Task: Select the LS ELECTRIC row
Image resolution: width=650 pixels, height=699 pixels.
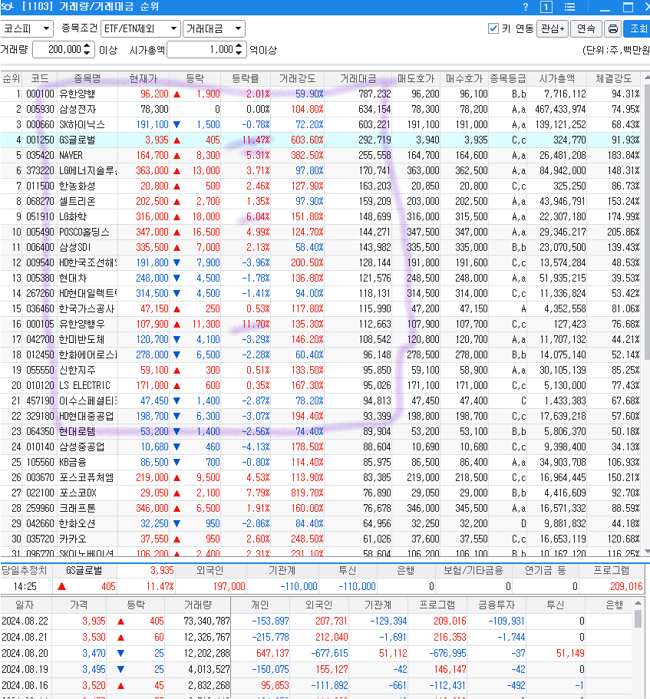Action: (321, 385)
